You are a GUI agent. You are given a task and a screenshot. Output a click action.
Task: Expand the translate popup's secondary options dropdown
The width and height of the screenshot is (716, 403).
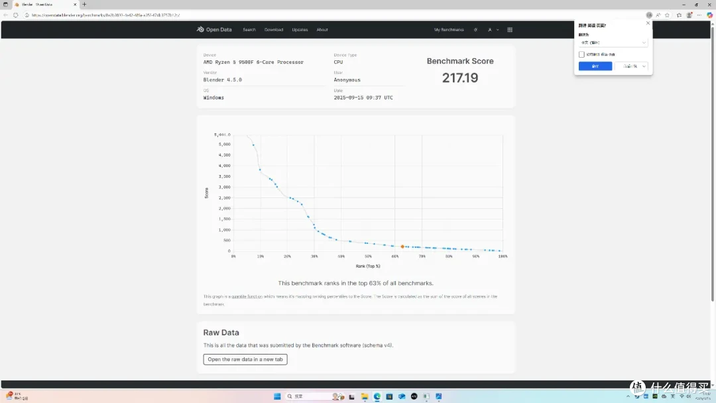[x=644, y=66]
